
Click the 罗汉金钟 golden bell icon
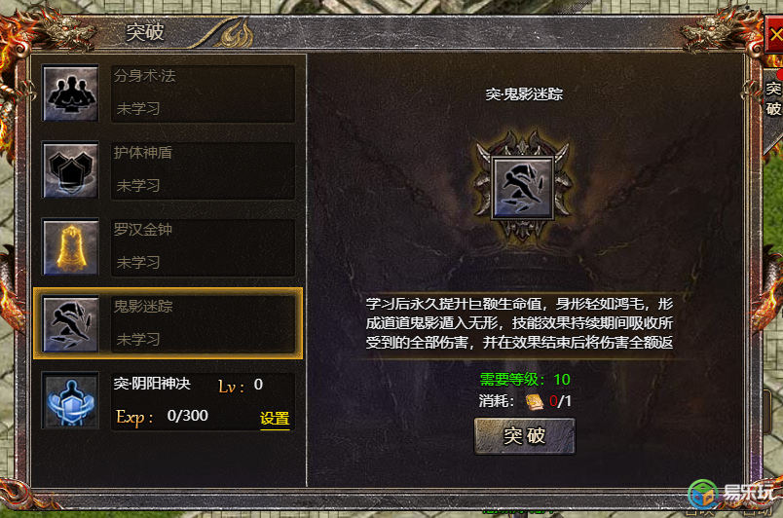70,247
